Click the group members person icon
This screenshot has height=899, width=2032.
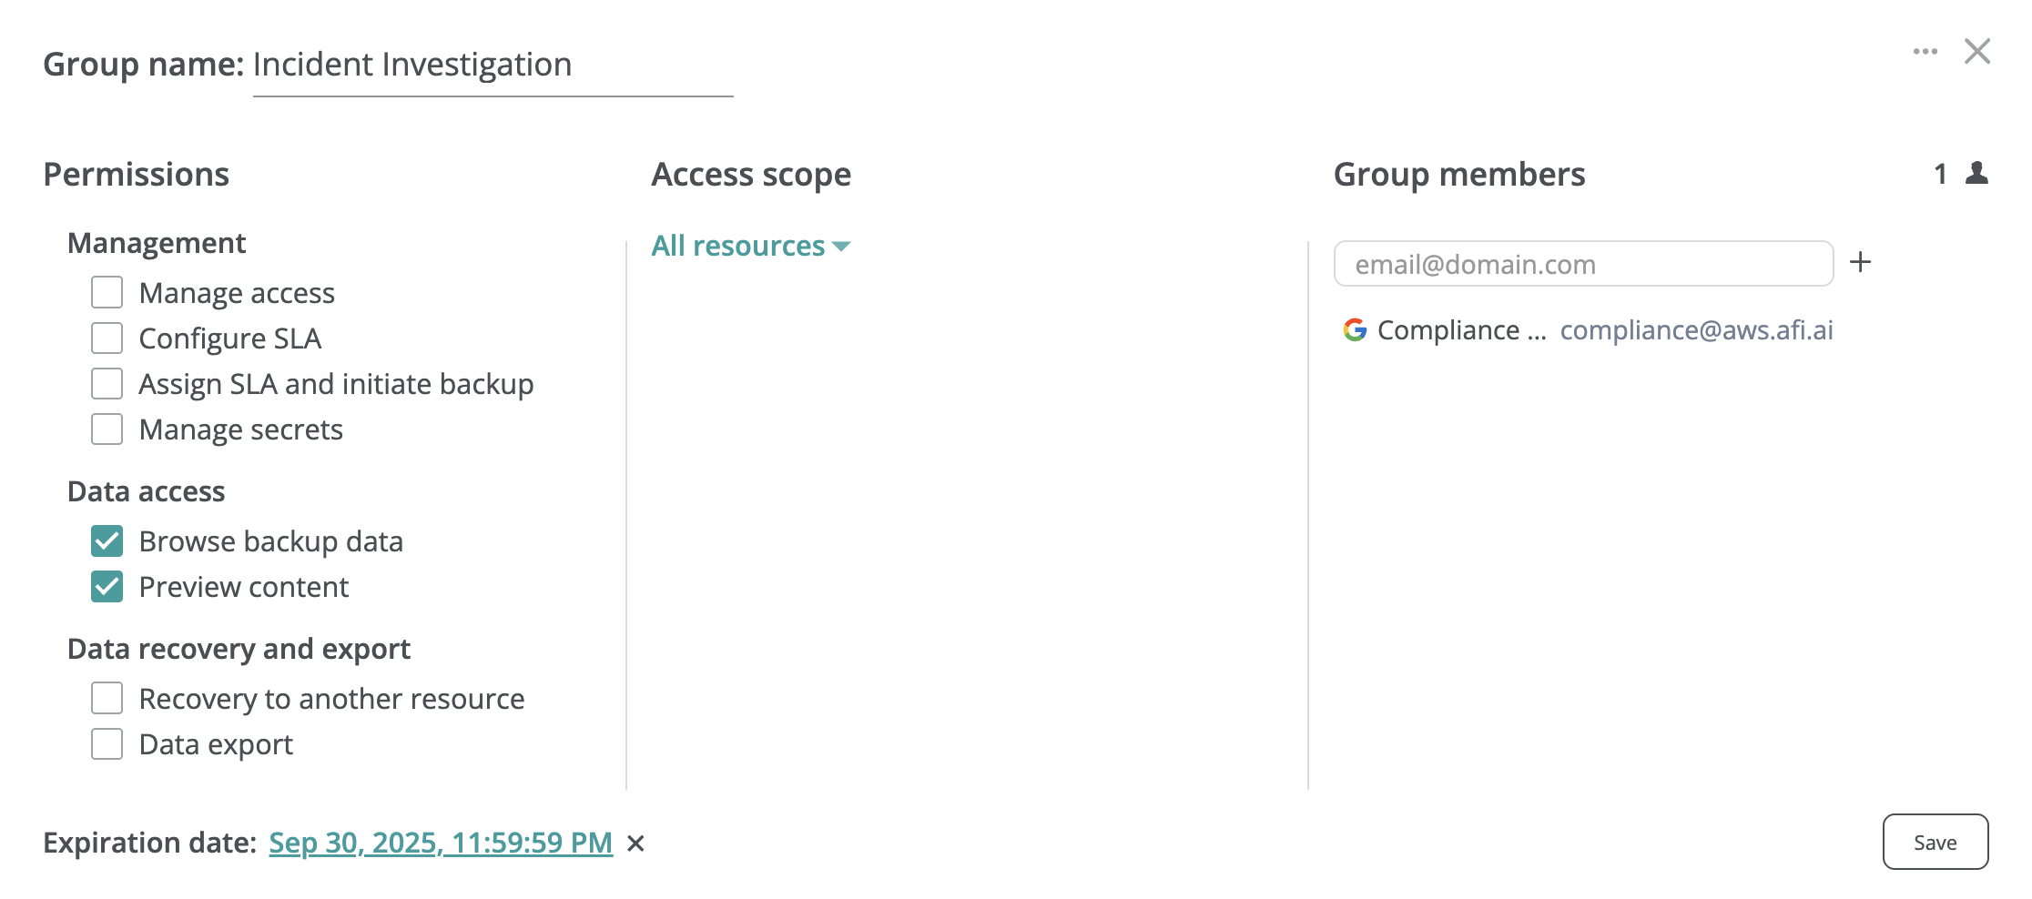(1976, 173)
